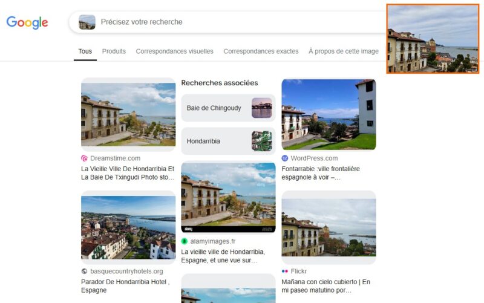Open the large source image preview at top right
This screenshot has height=303, width=484.
(433, 39)
